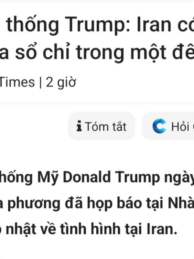This screenshot has height=259, width=194.
Task: Open the Hỏi assistant button
Action: click(168, 126)
